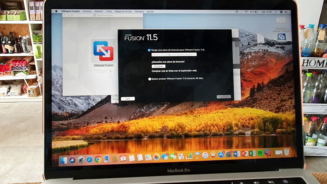
Task: Open iTunes in the Dock
Action: [205, 155]
